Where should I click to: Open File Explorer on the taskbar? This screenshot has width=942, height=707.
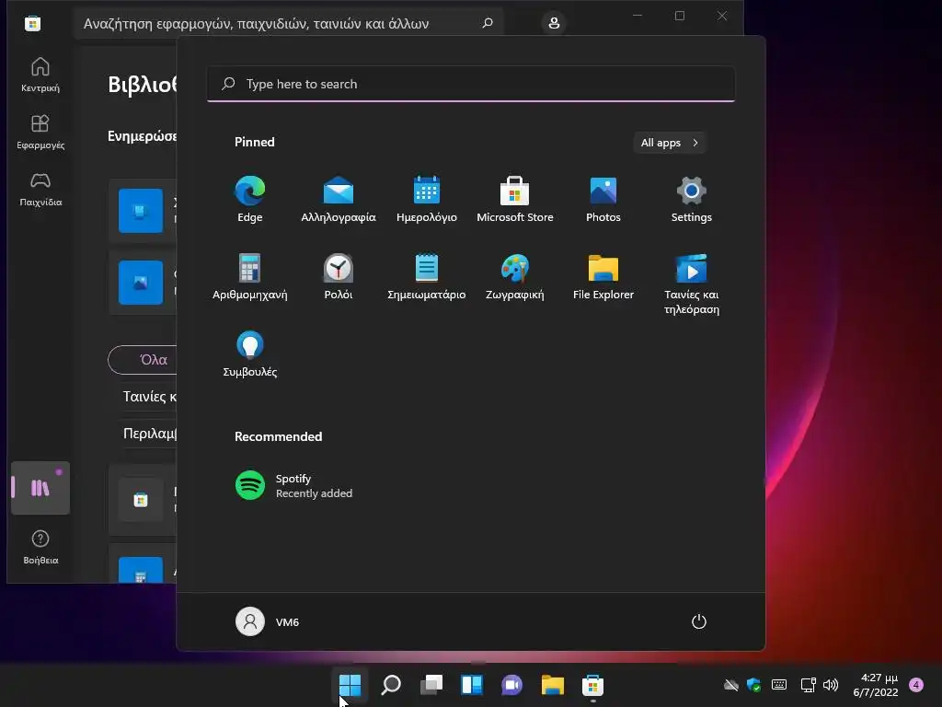click(552, 685)
